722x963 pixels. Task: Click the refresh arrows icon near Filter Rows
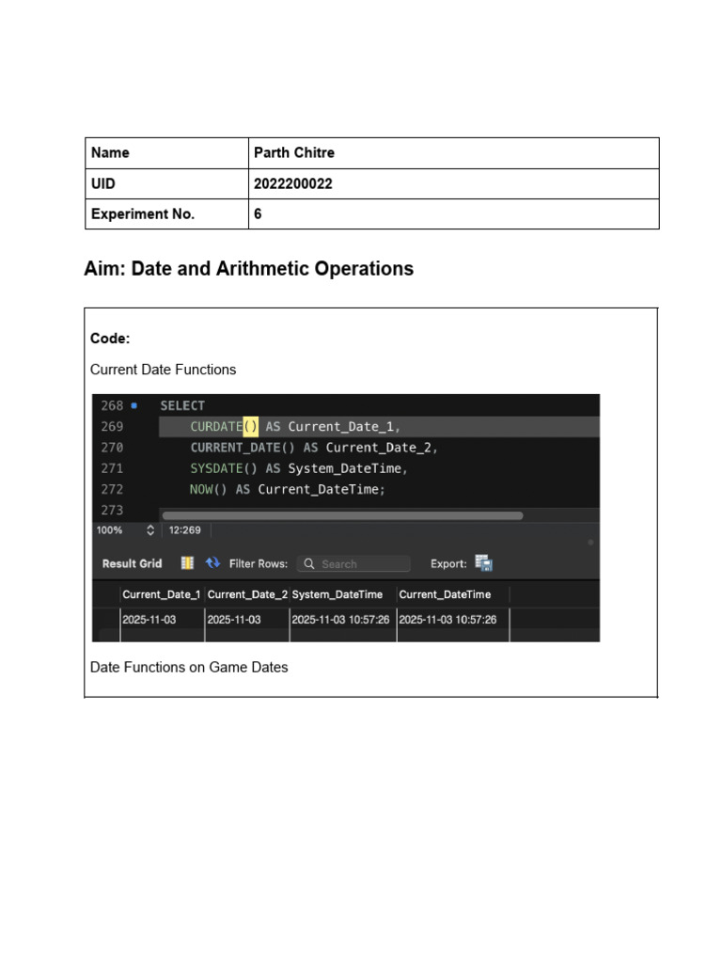click(212, 562)
